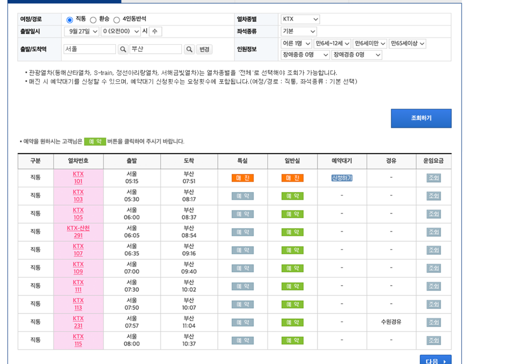Reserve 일반실 seat on KTX 109

[292, 268]
